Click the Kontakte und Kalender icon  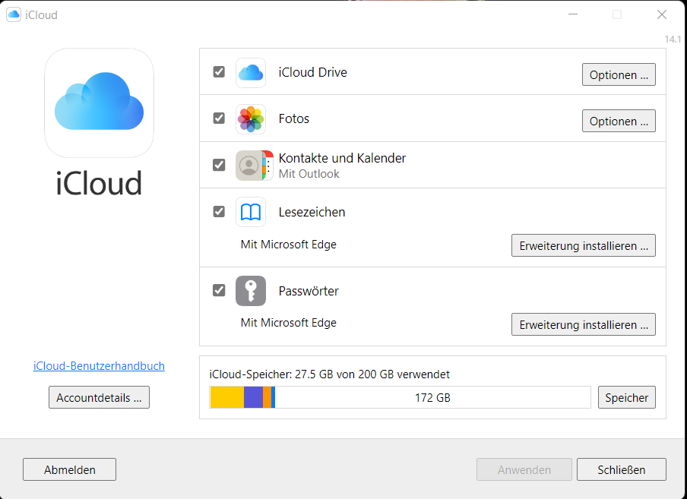click(x=254, y=166)
